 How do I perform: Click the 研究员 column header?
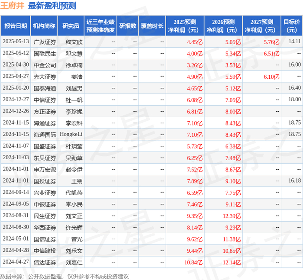point(71,26)
